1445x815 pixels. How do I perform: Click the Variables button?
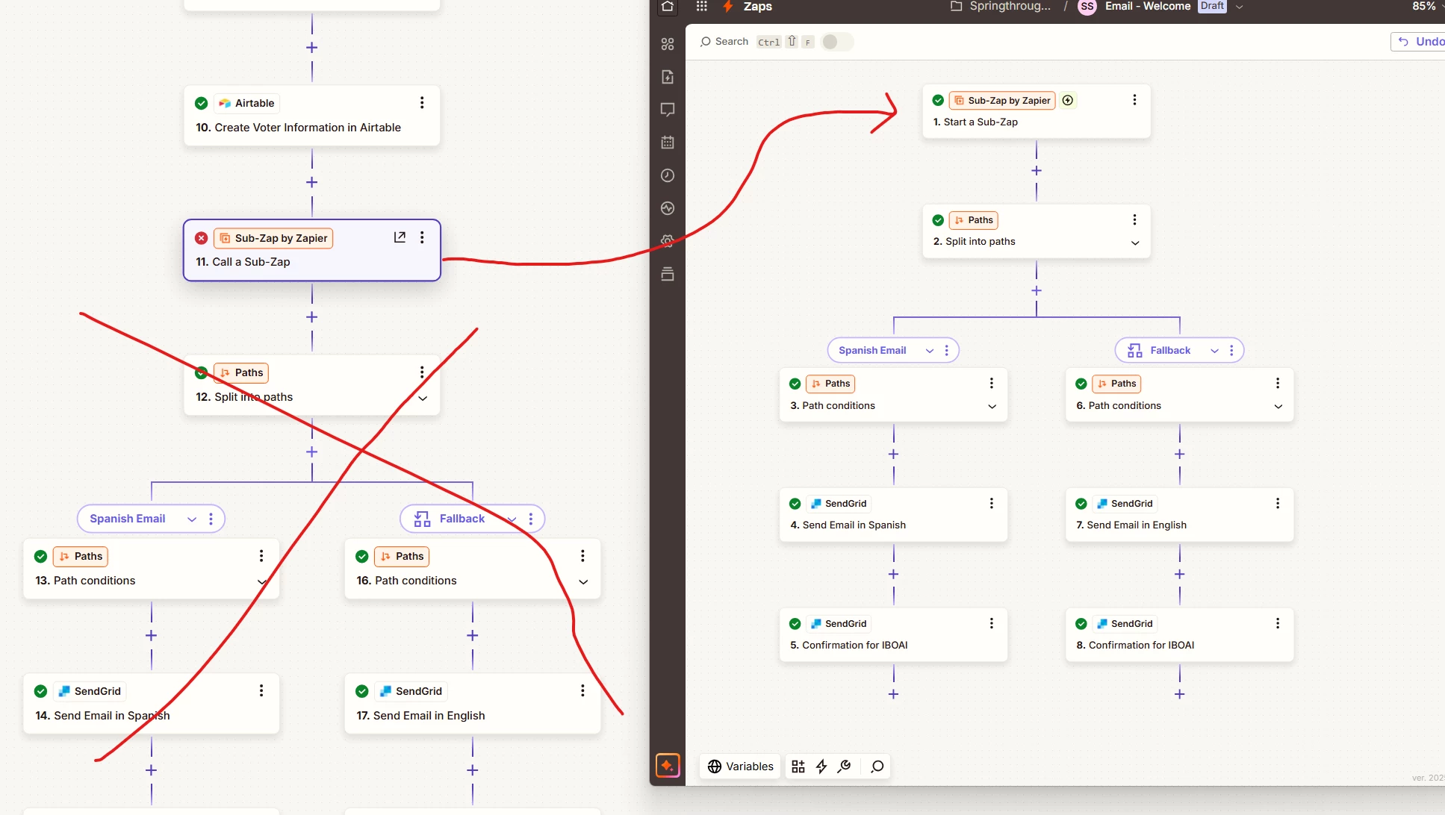pos(741,766)
